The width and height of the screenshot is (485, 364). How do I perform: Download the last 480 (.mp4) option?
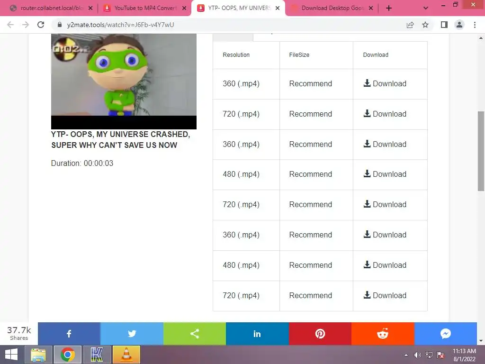pyautogui.click(x=385, y=265)
